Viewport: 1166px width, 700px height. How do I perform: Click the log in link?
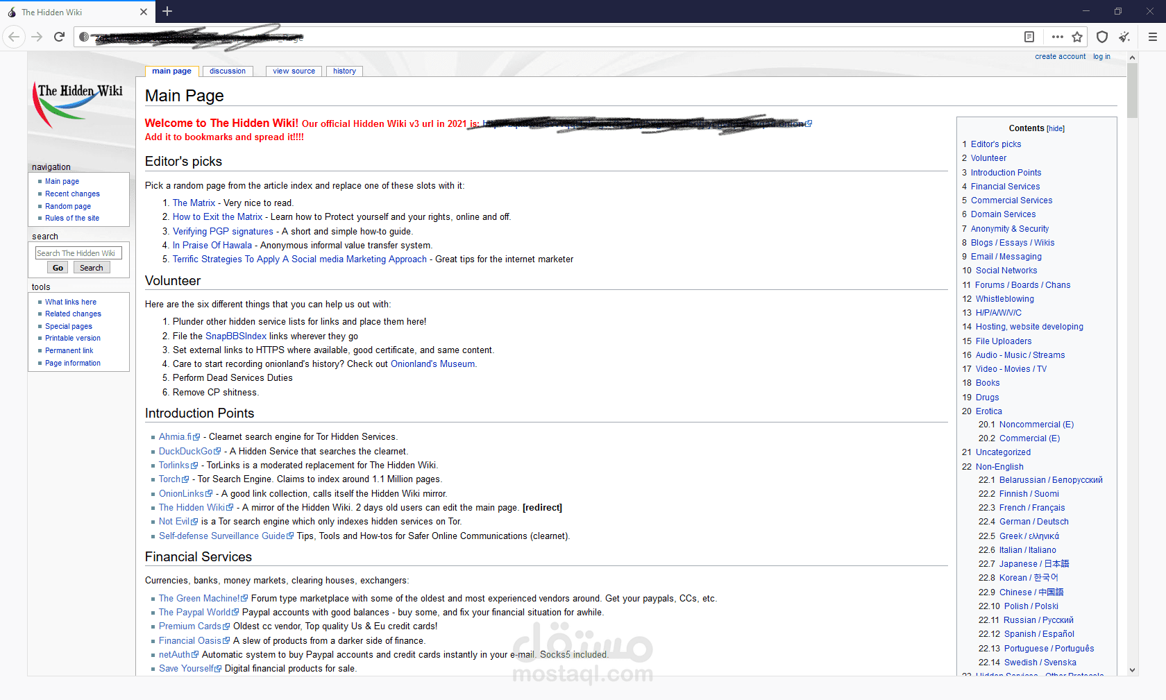[x=1101, y=57]
